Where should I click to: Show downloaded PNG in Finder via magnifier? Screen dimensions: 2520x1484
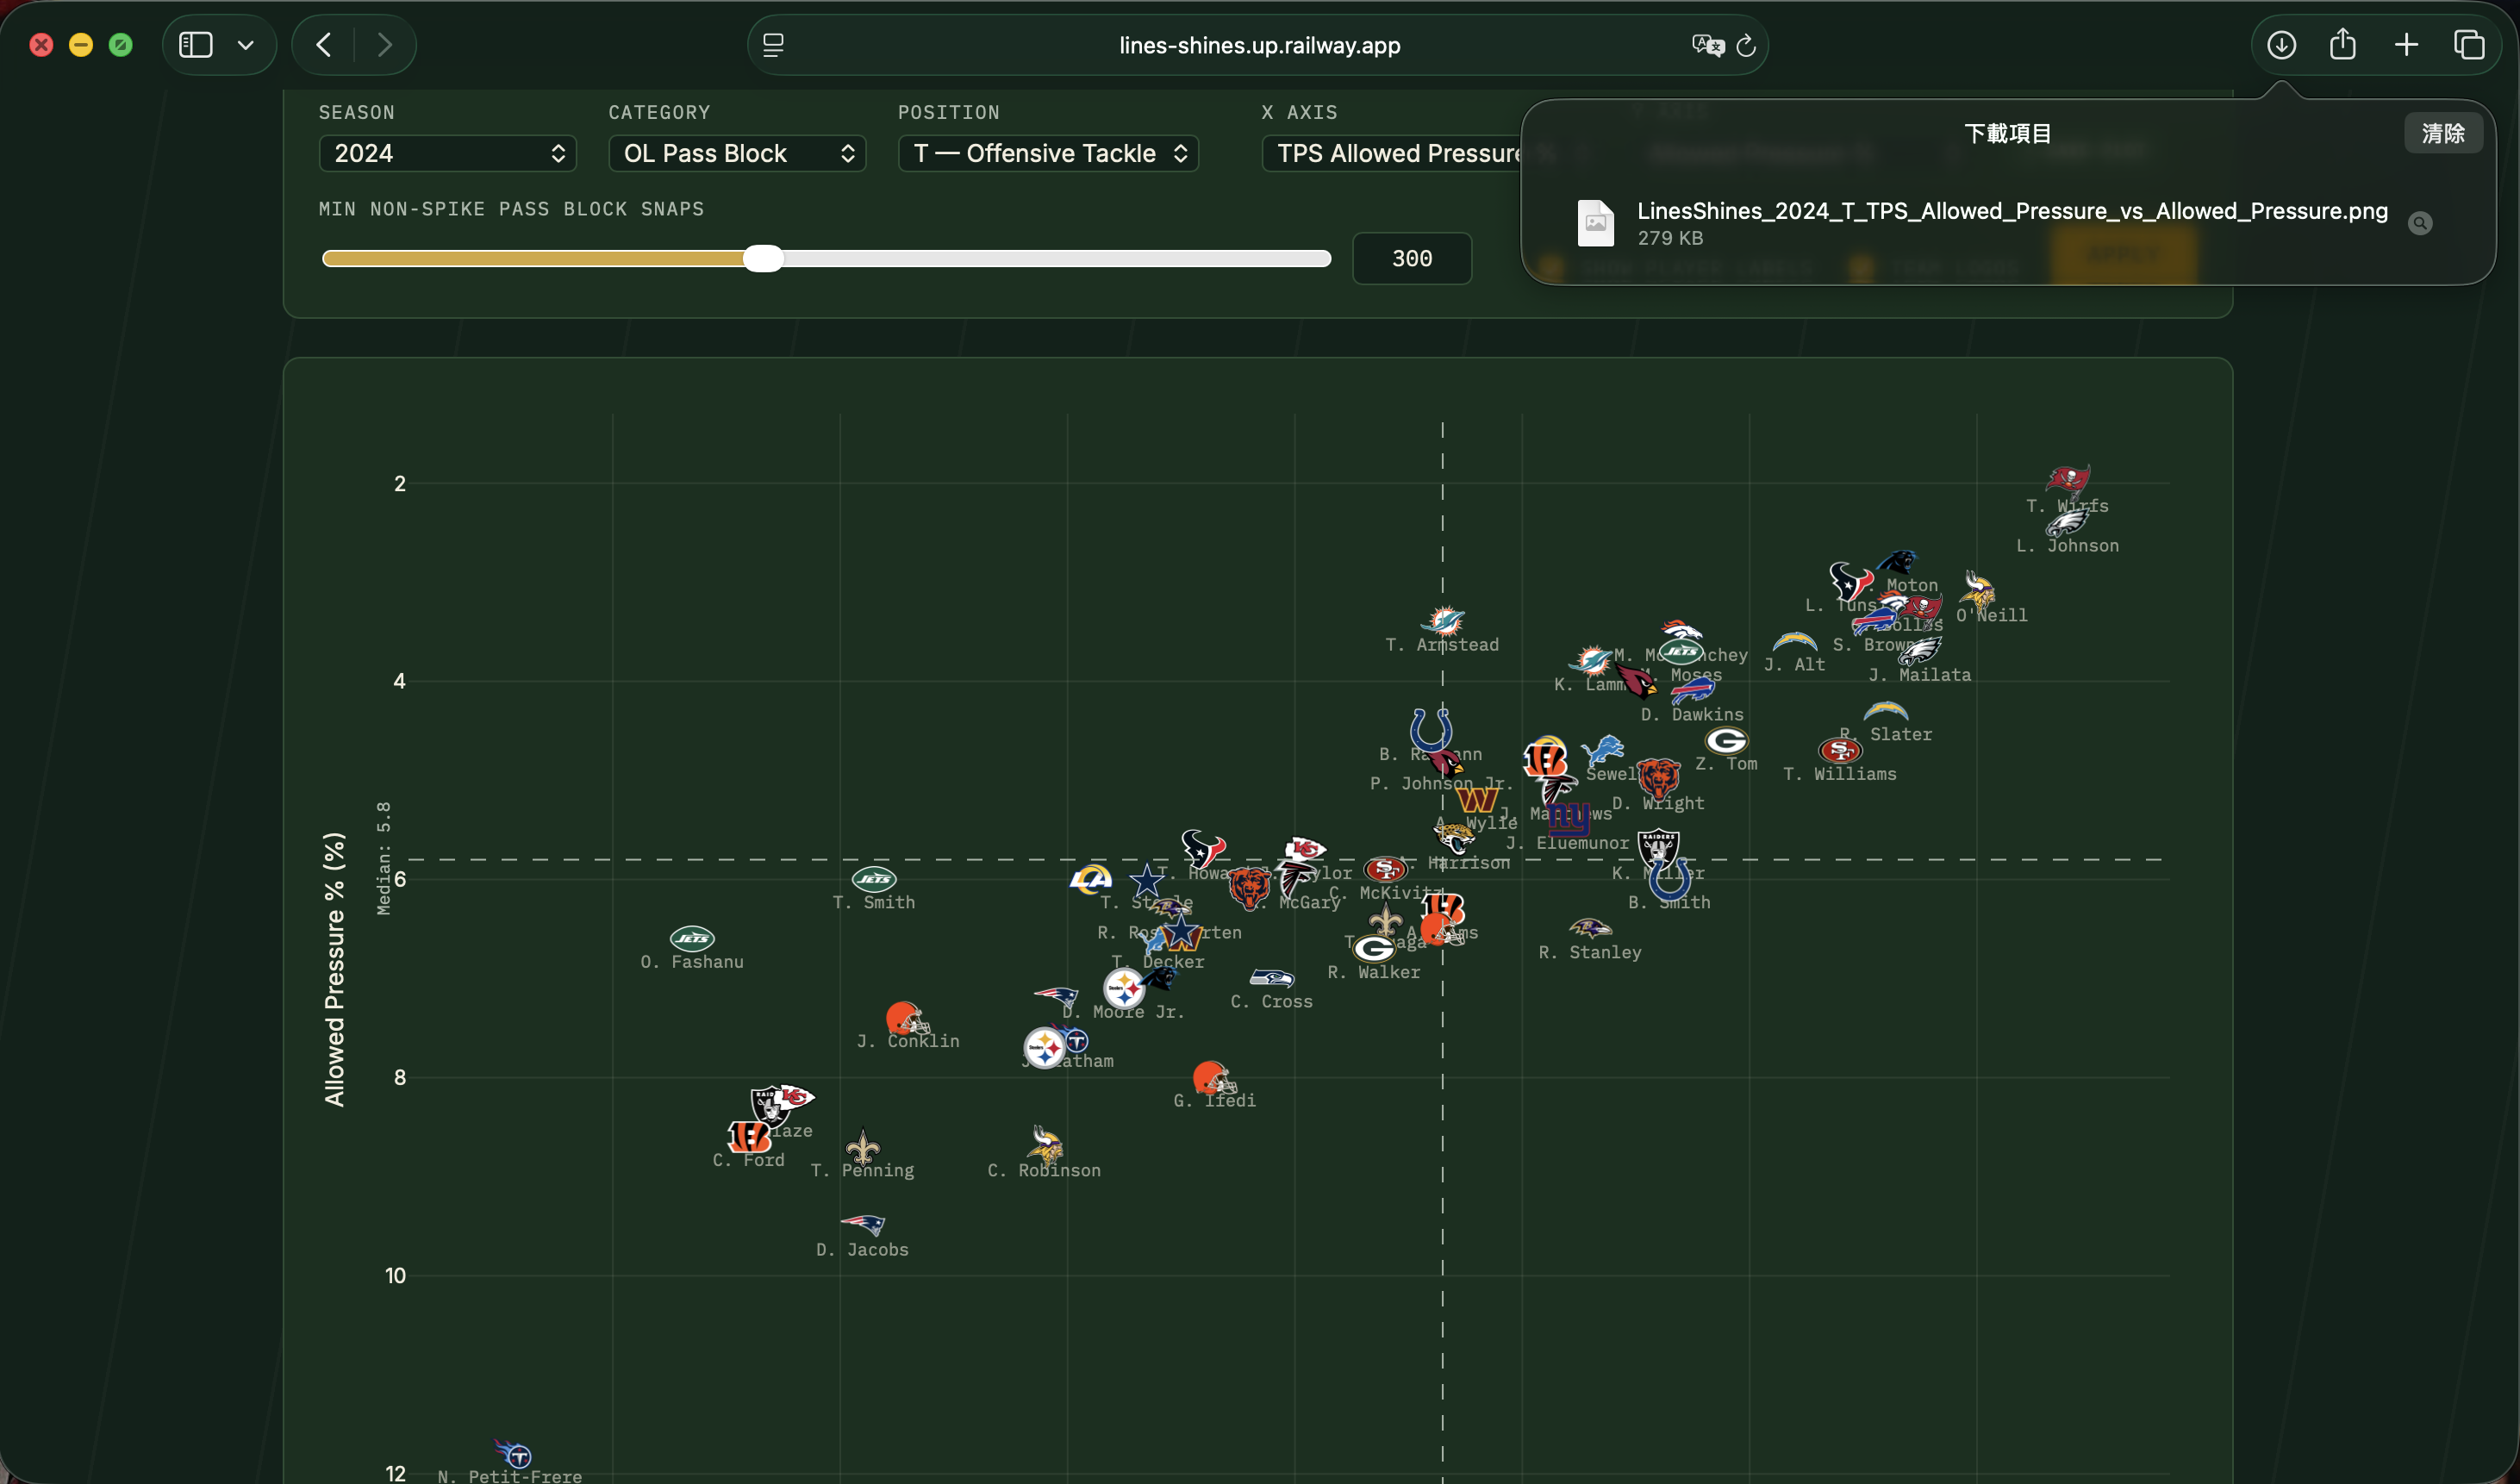pos(2420,223)
